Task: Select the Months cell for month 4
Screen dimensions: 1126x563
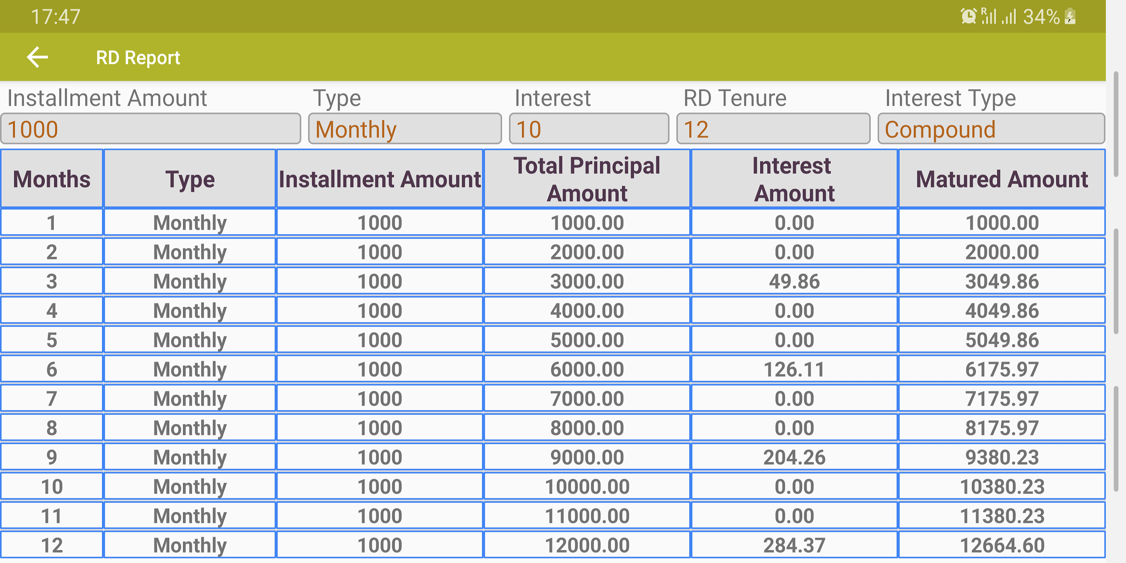Action: tap(52, 311)
